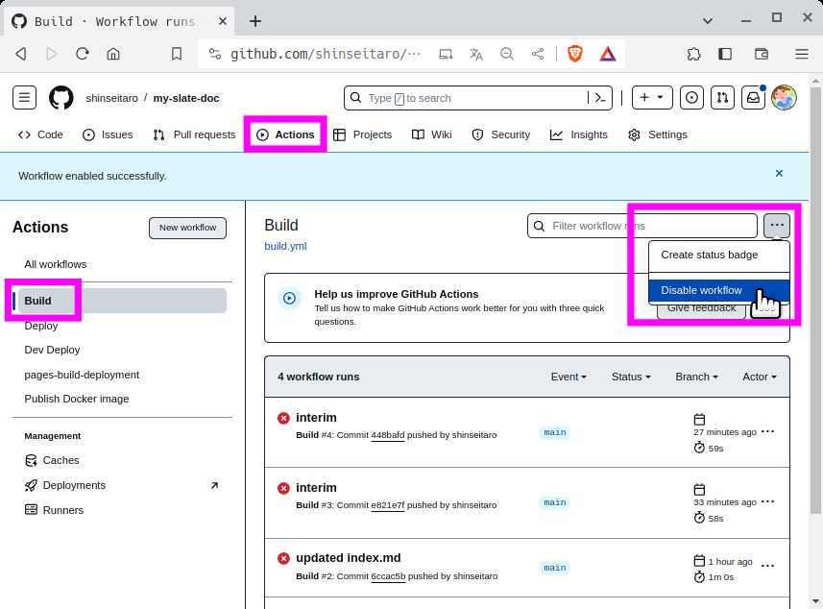Open the Status filter dropdown
Image resolution: width=823 pixels, height=609 pixels.
(x=631, y=377)
